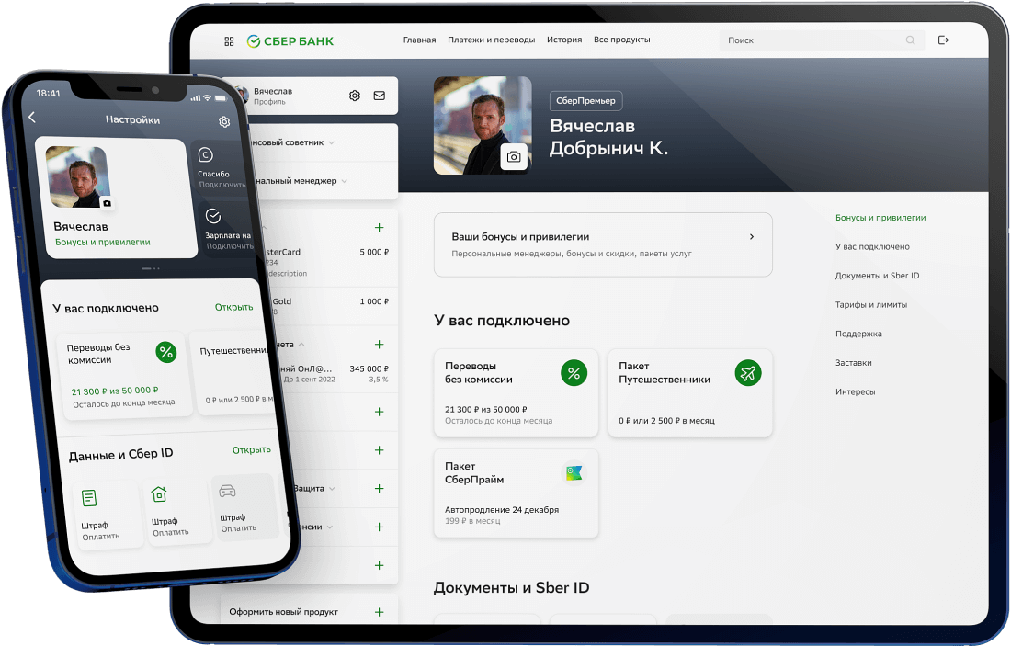Open the Заставки link
1011x646 pixels.
click(853, 363)
